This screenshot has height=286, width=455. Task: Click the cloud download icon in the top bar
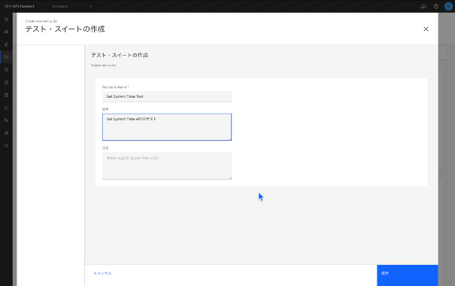pyautogui.click(x=423, y=6)
